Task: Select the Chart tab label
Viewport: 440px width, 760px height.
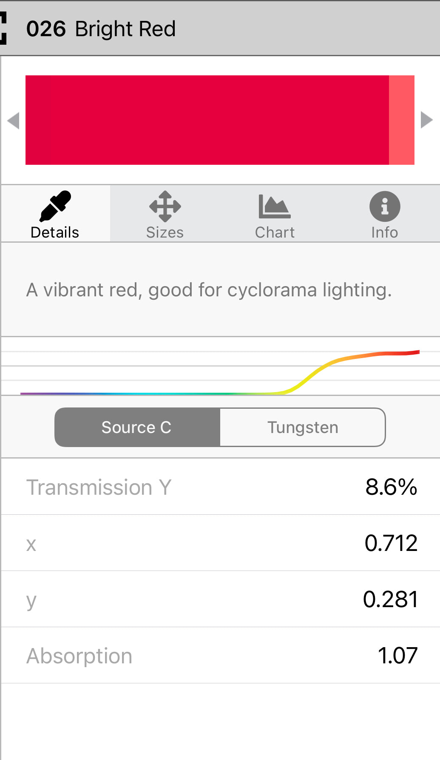Action: click(275, 232)
